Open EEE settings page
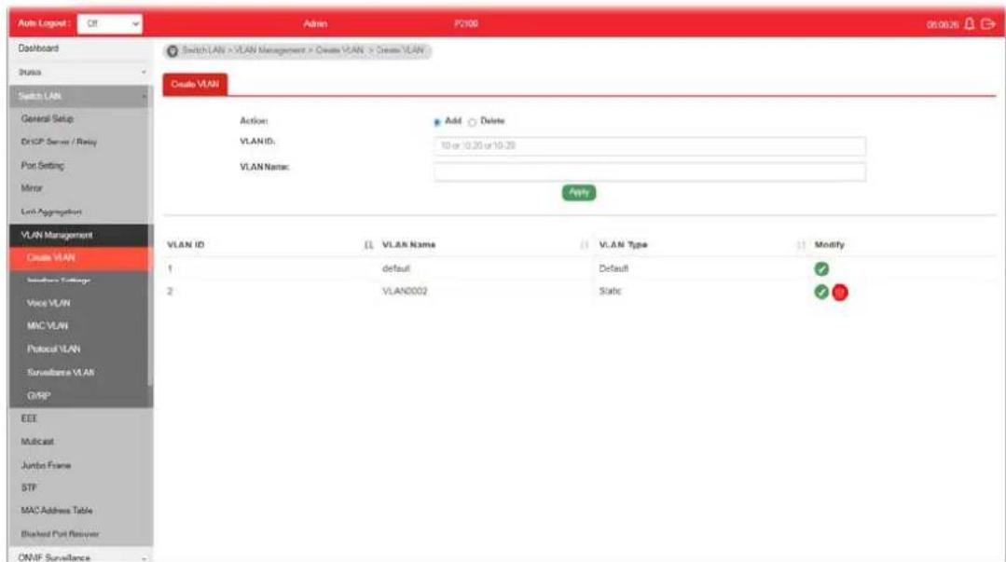 pos(29,418)
